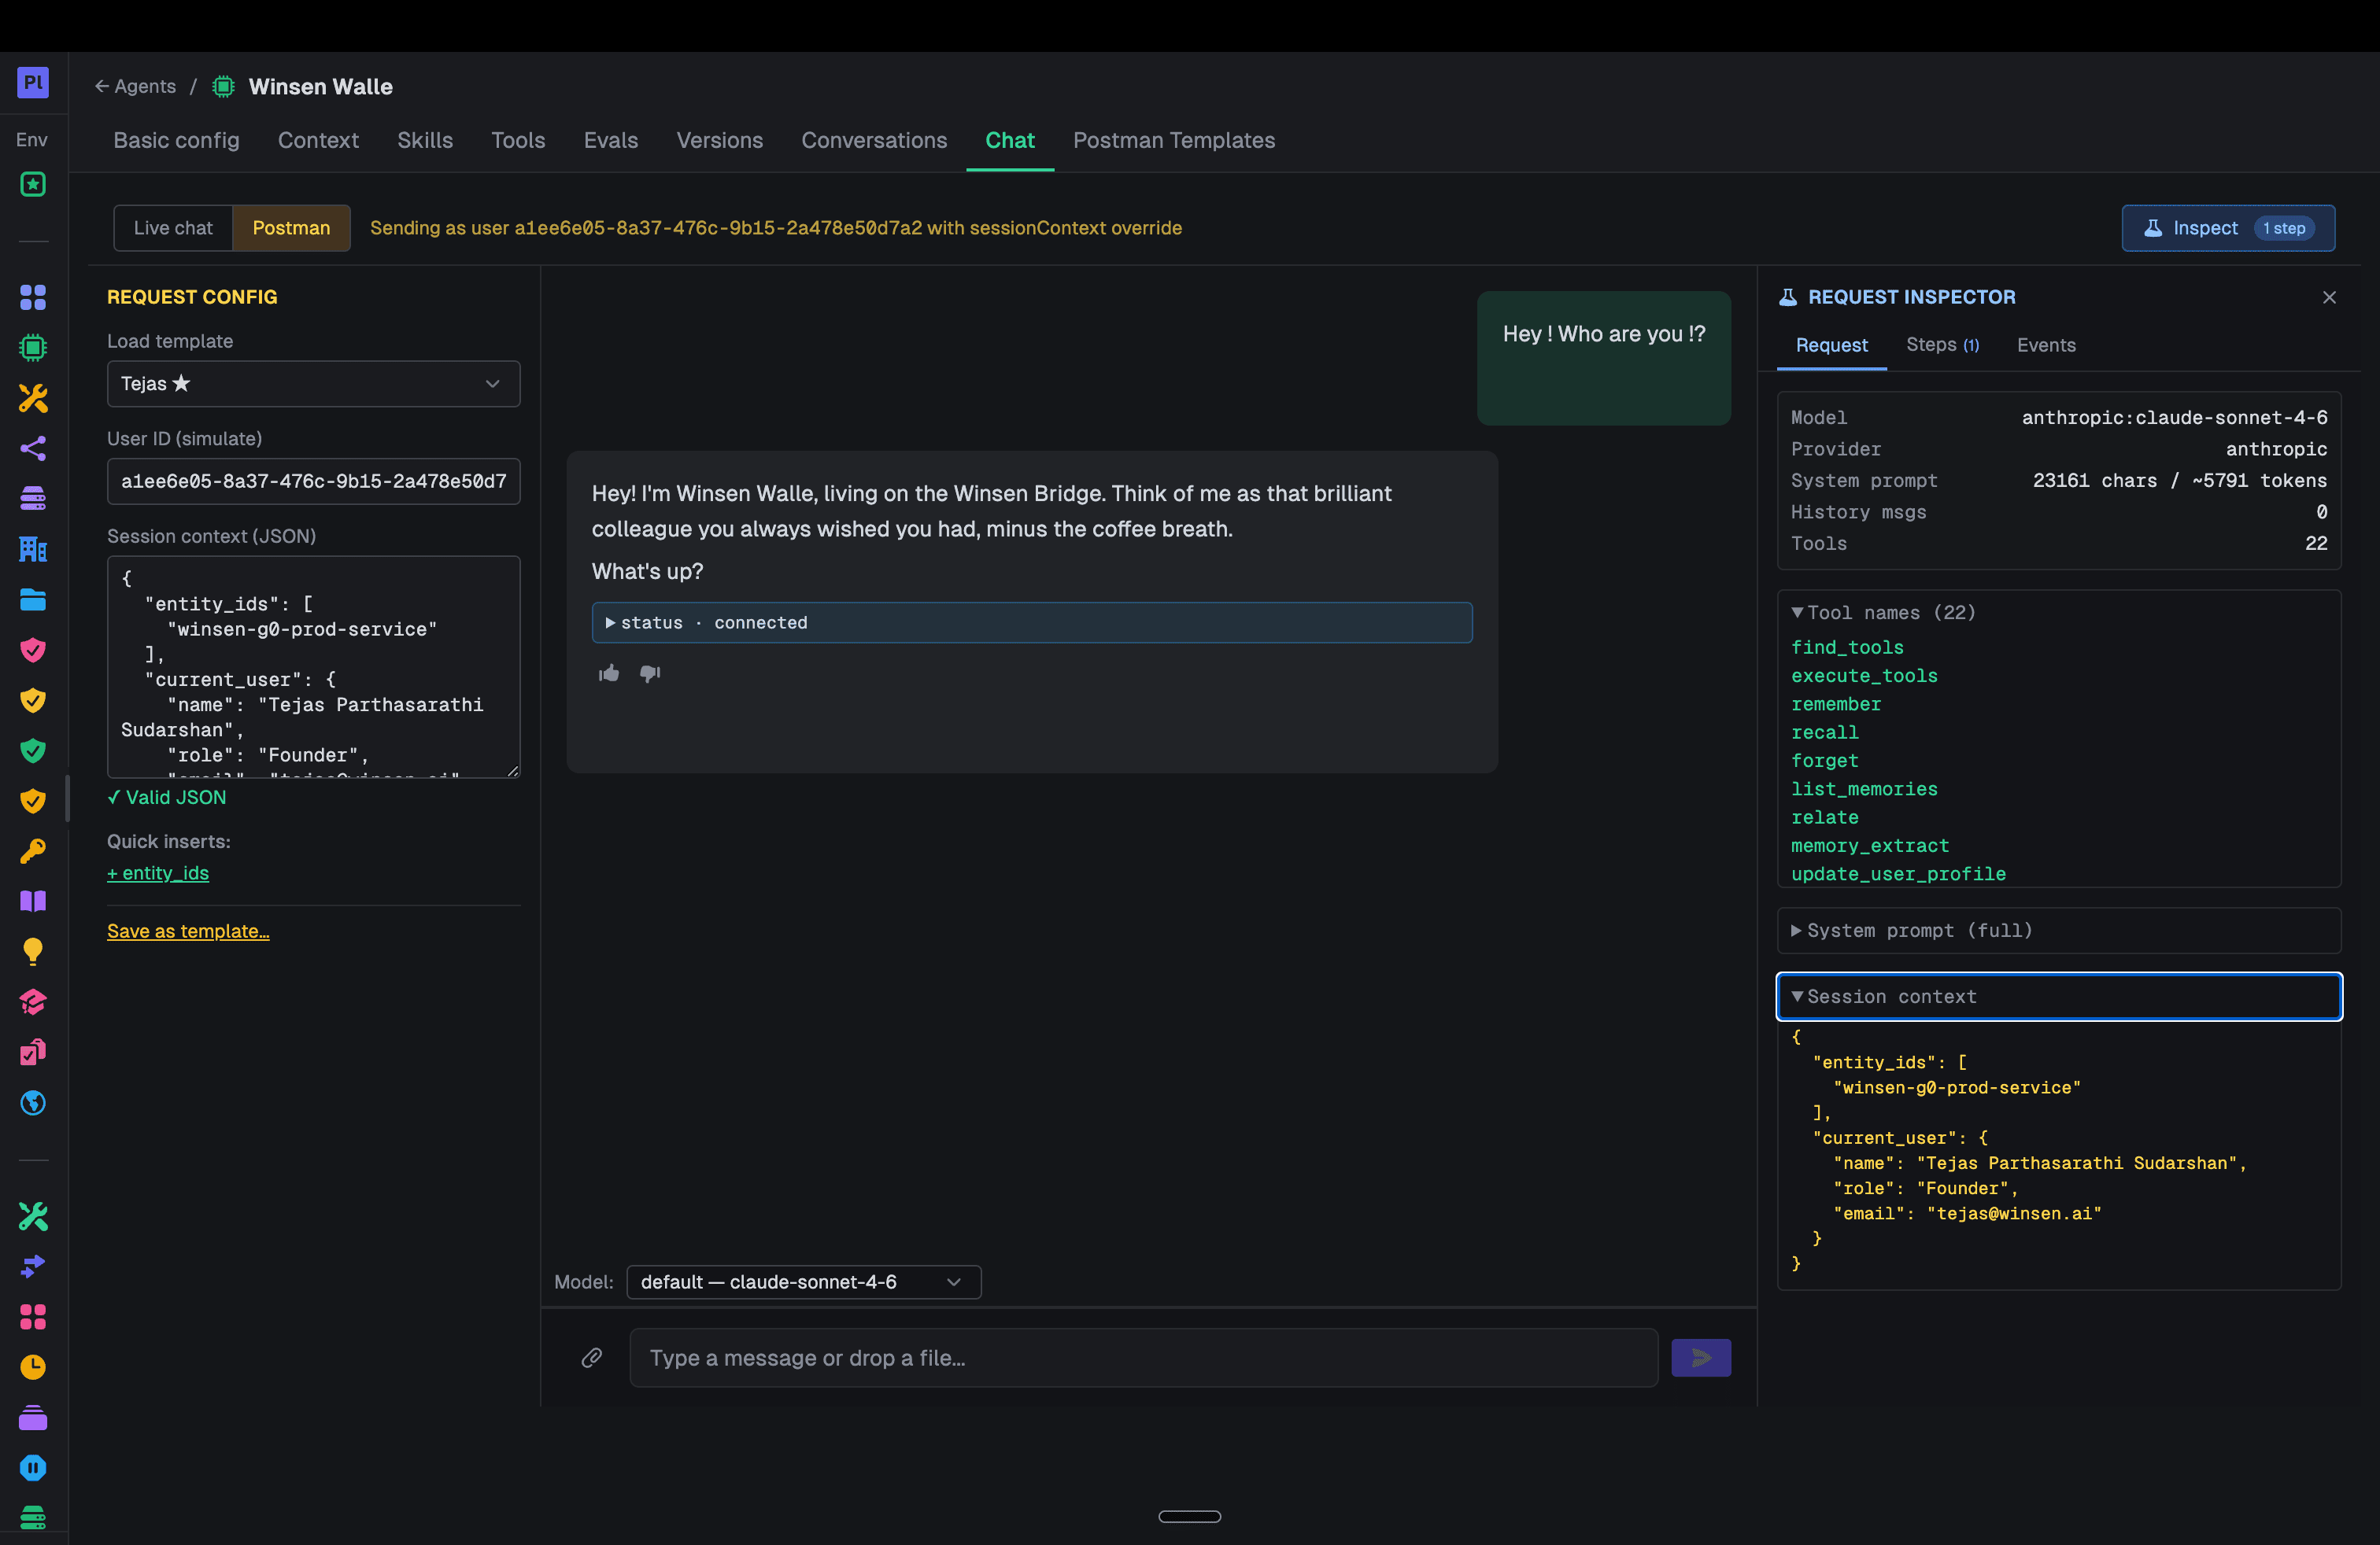Go to the Evals tab
This screenshot has height=1545, width=2380.
point(611,140)
